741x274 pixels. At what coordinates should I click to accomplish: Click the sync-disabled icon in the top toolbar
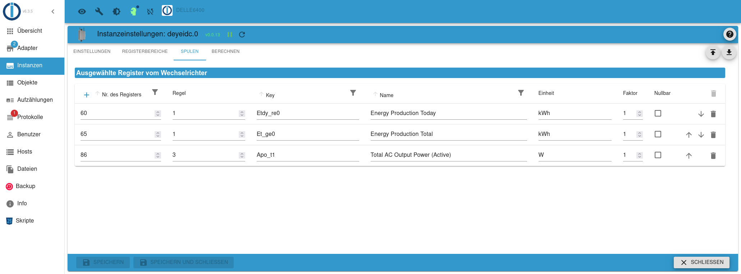click(150, 12)
